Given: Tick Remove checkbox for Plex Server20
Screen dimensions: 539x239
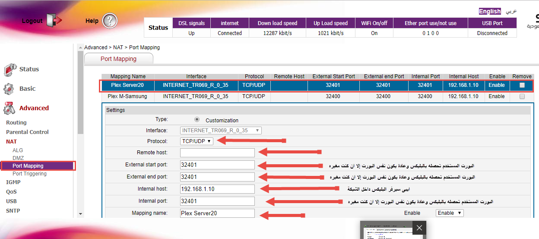Looking at the screenshot, I should [522, 86].
